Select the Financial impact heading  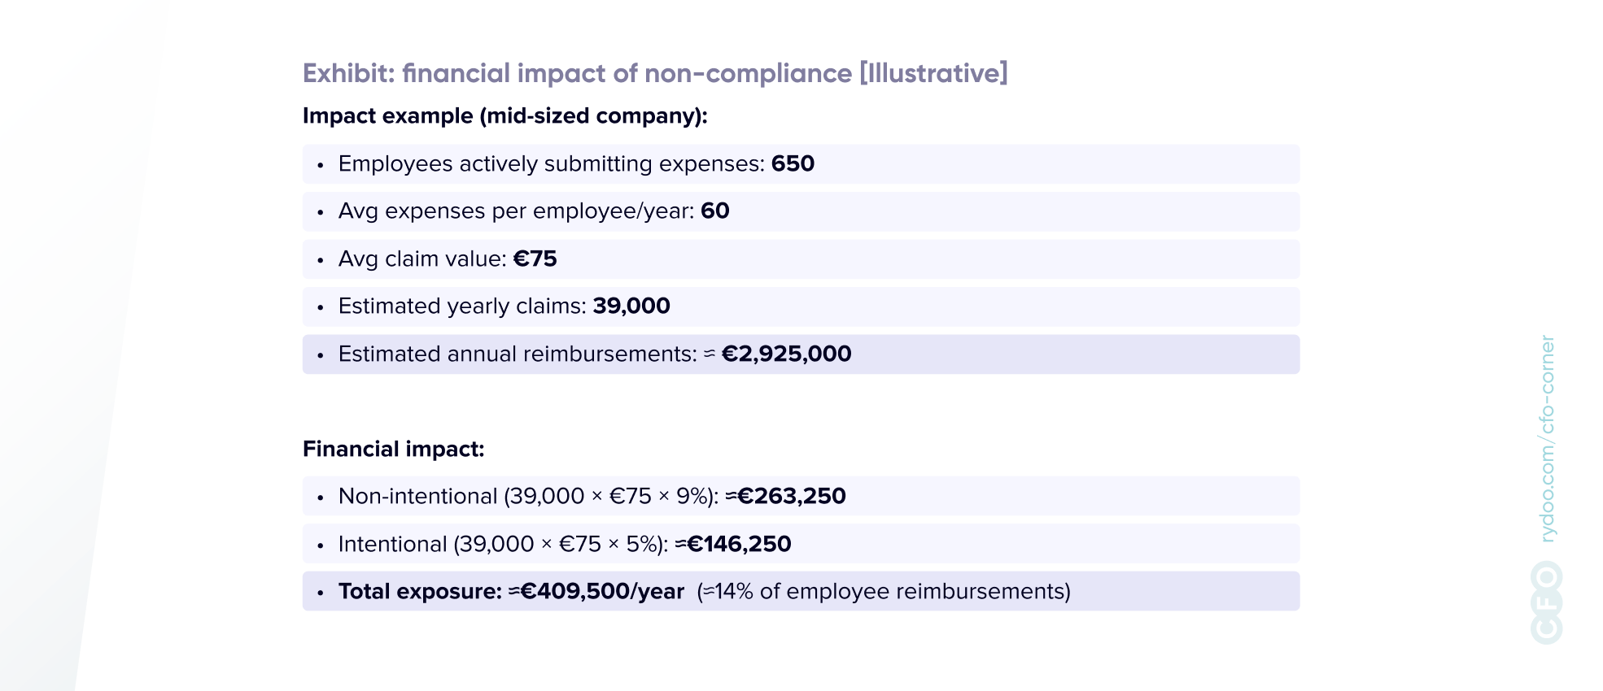[x=393, y=450]
